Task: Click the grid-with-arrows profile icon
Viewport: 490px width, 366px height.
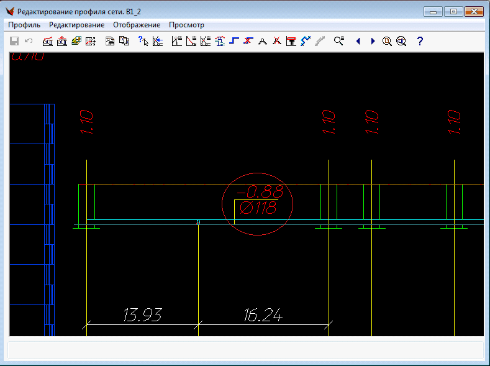Action: (x=91, y=41)
